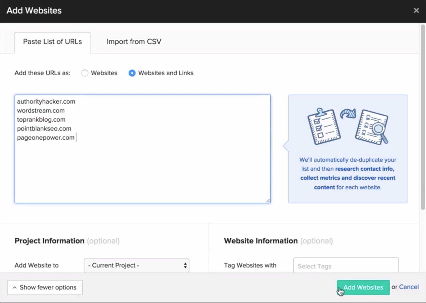426x303 pixels.
Task: Open the Import from CSV tab
Action: pyautogui.click(x=134, y=42)
